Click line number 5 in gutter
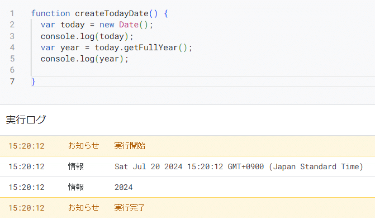375x224 pixels. [x=12, y=59]
